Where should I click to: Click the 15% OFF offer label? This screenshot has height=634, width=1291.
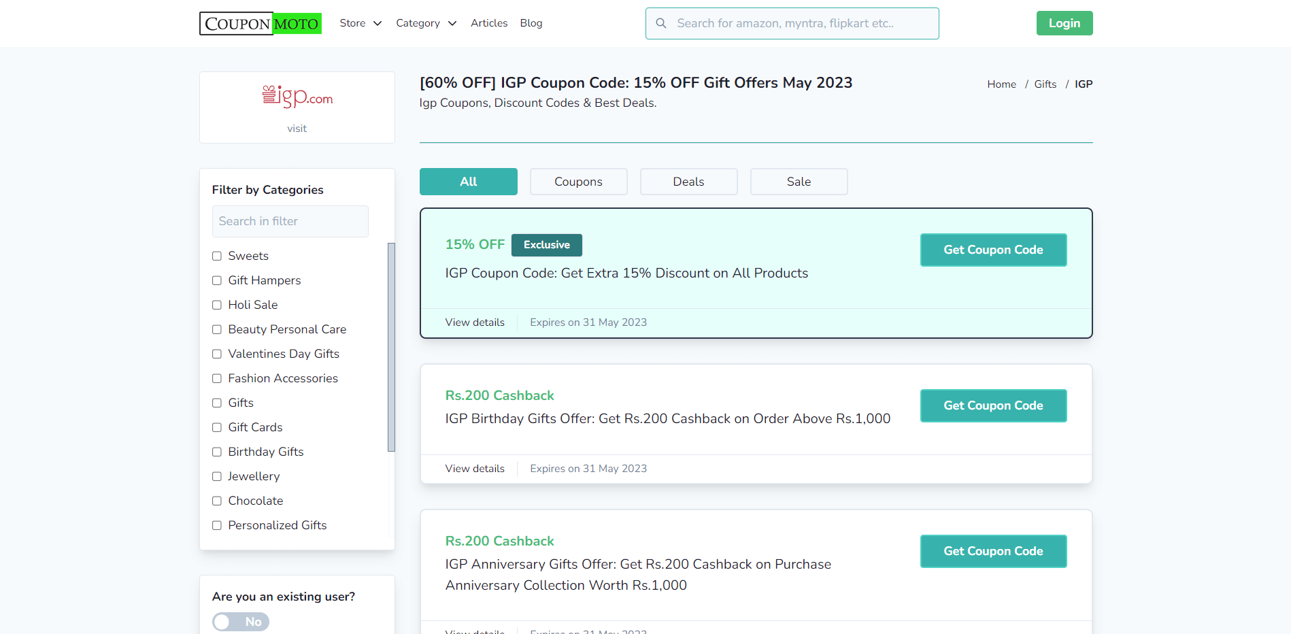(475, 244)
